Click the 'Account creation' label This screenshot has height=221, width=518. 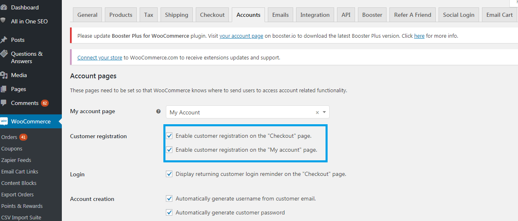pyautogui.click(x=92, y=199)
